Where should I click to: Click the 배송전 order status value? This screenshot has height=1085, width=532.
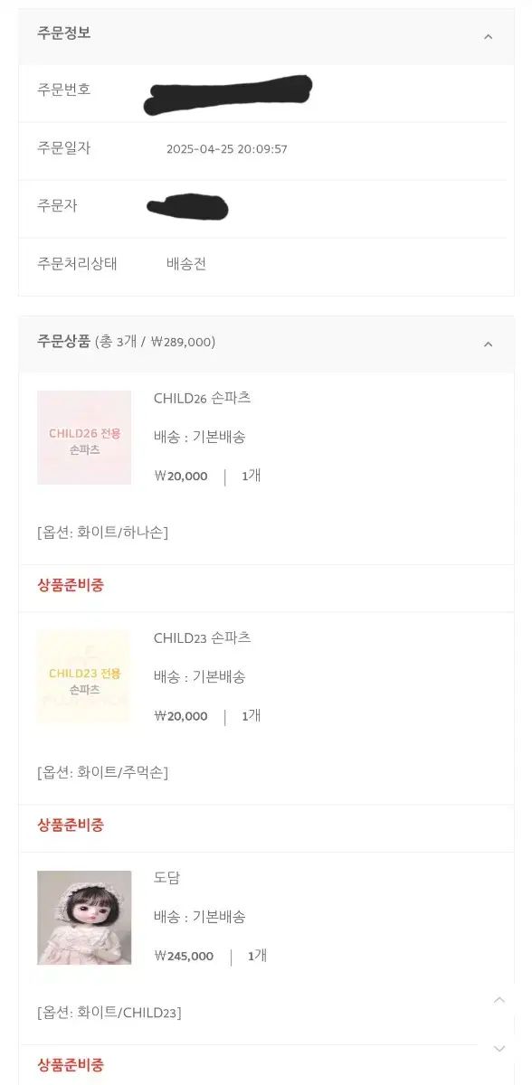186,264
